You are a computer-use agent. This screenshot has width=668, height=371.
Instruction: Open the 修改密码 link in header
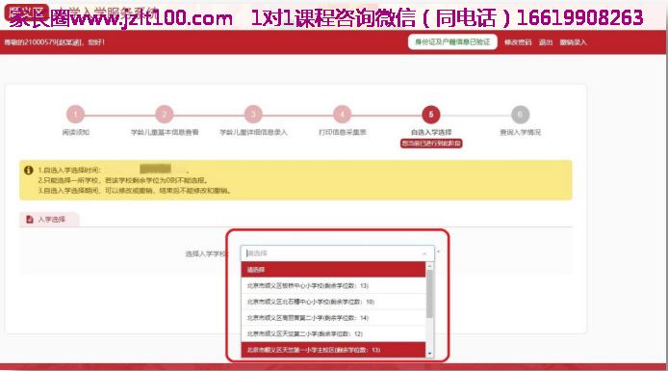(x=518, y=42)
